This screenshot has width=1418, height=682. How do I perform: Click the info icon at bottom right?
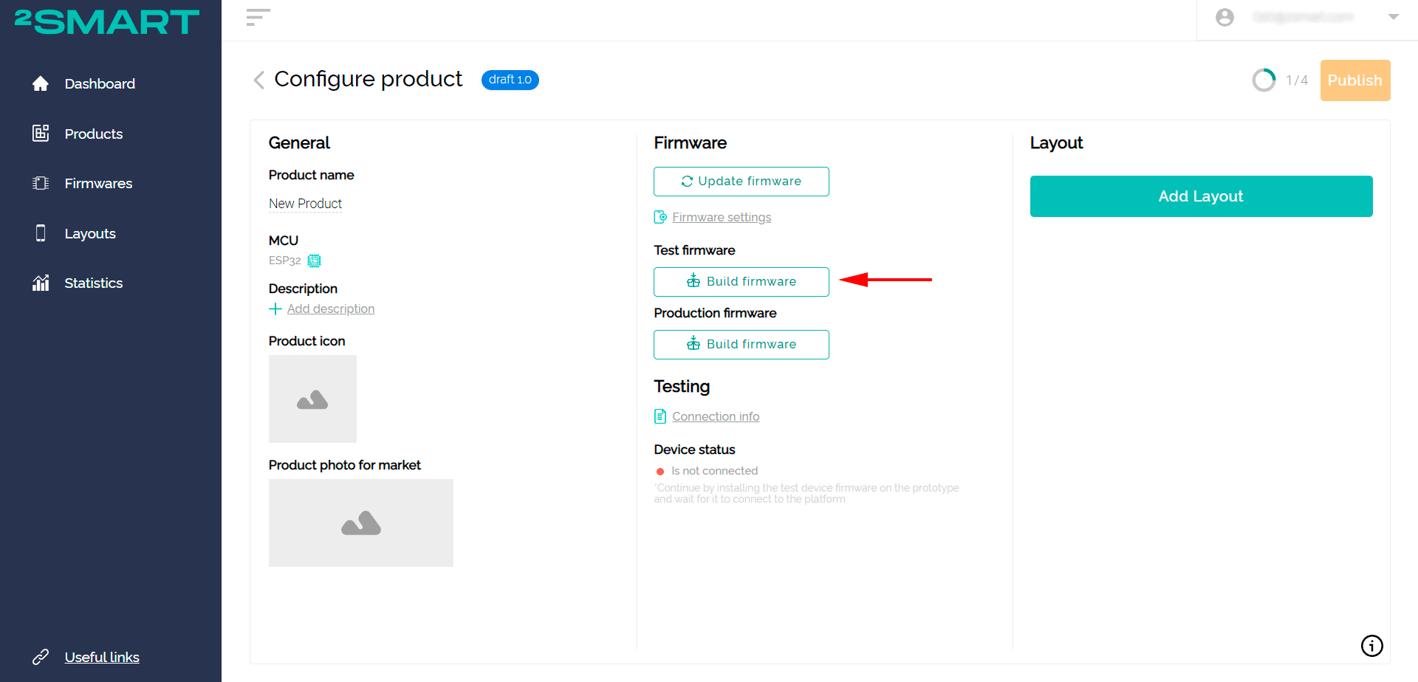[x=1371, y=646]
